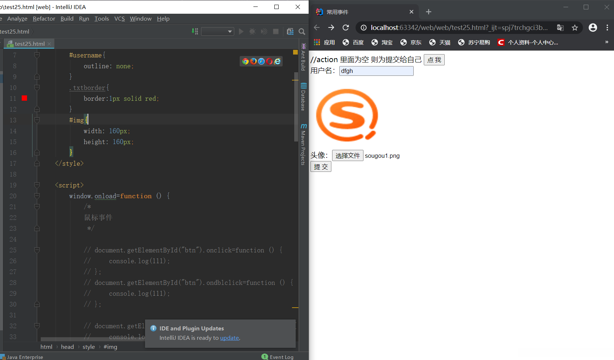Collapse the script tag fold marker
This screenshot has width=614, height=360.
pos(37,185)
